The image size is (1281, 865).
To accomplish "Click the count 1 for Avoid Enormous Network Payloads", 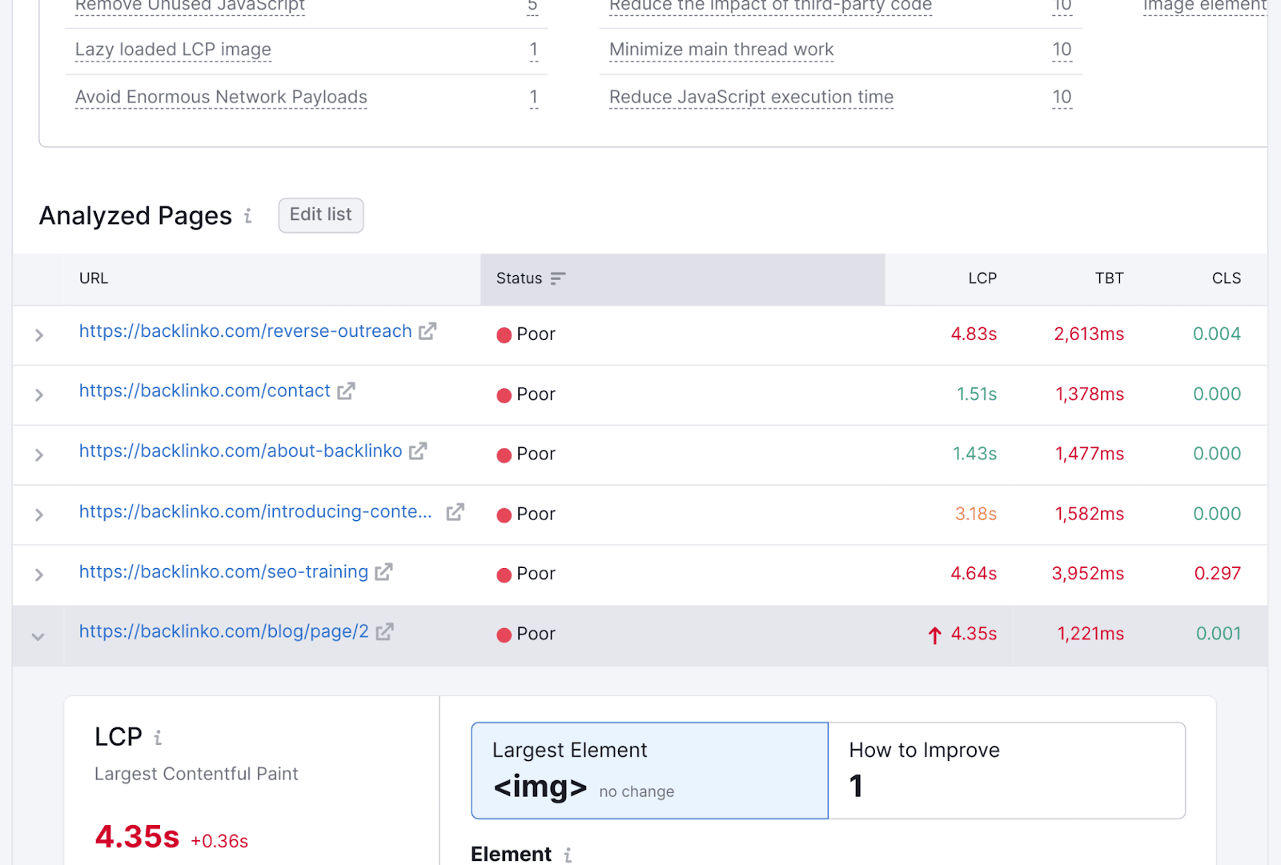I will (x=533, y=97).
